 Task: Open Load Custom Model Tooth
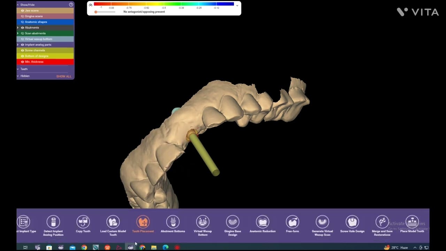(113, 226)
